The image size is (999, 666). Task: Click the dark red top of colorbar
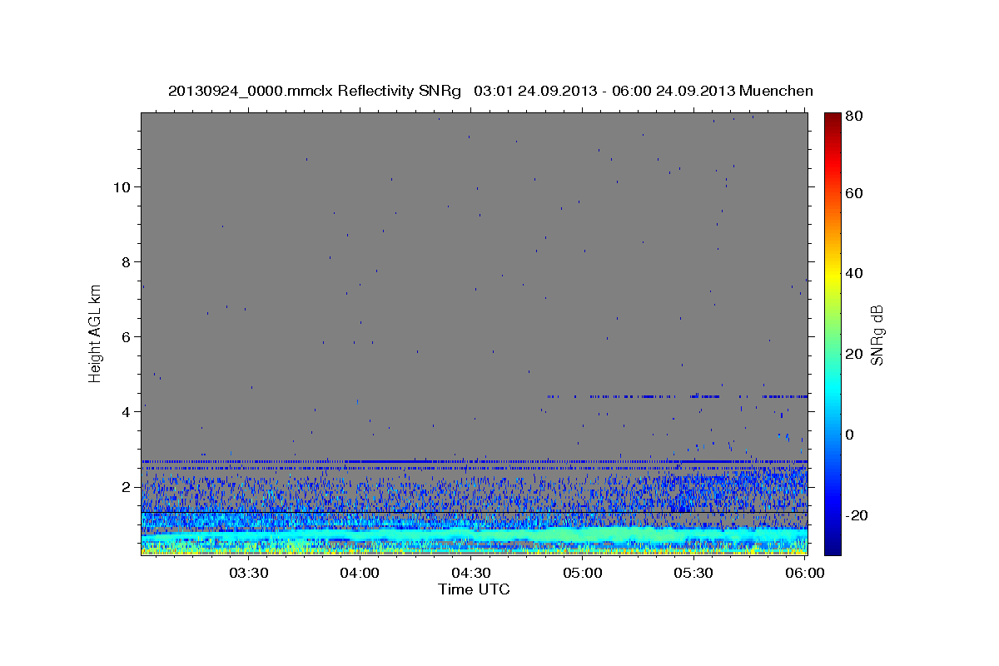(x=832, y=118)
